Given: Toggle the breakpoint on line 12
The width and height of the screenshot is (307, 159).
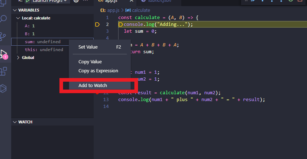Looking at the screenshot, I should [97, 92].
